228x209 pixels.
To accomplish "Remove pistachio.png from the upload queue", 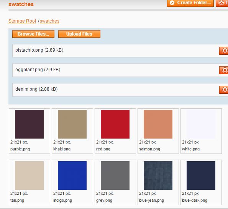I will coord(224,51).
